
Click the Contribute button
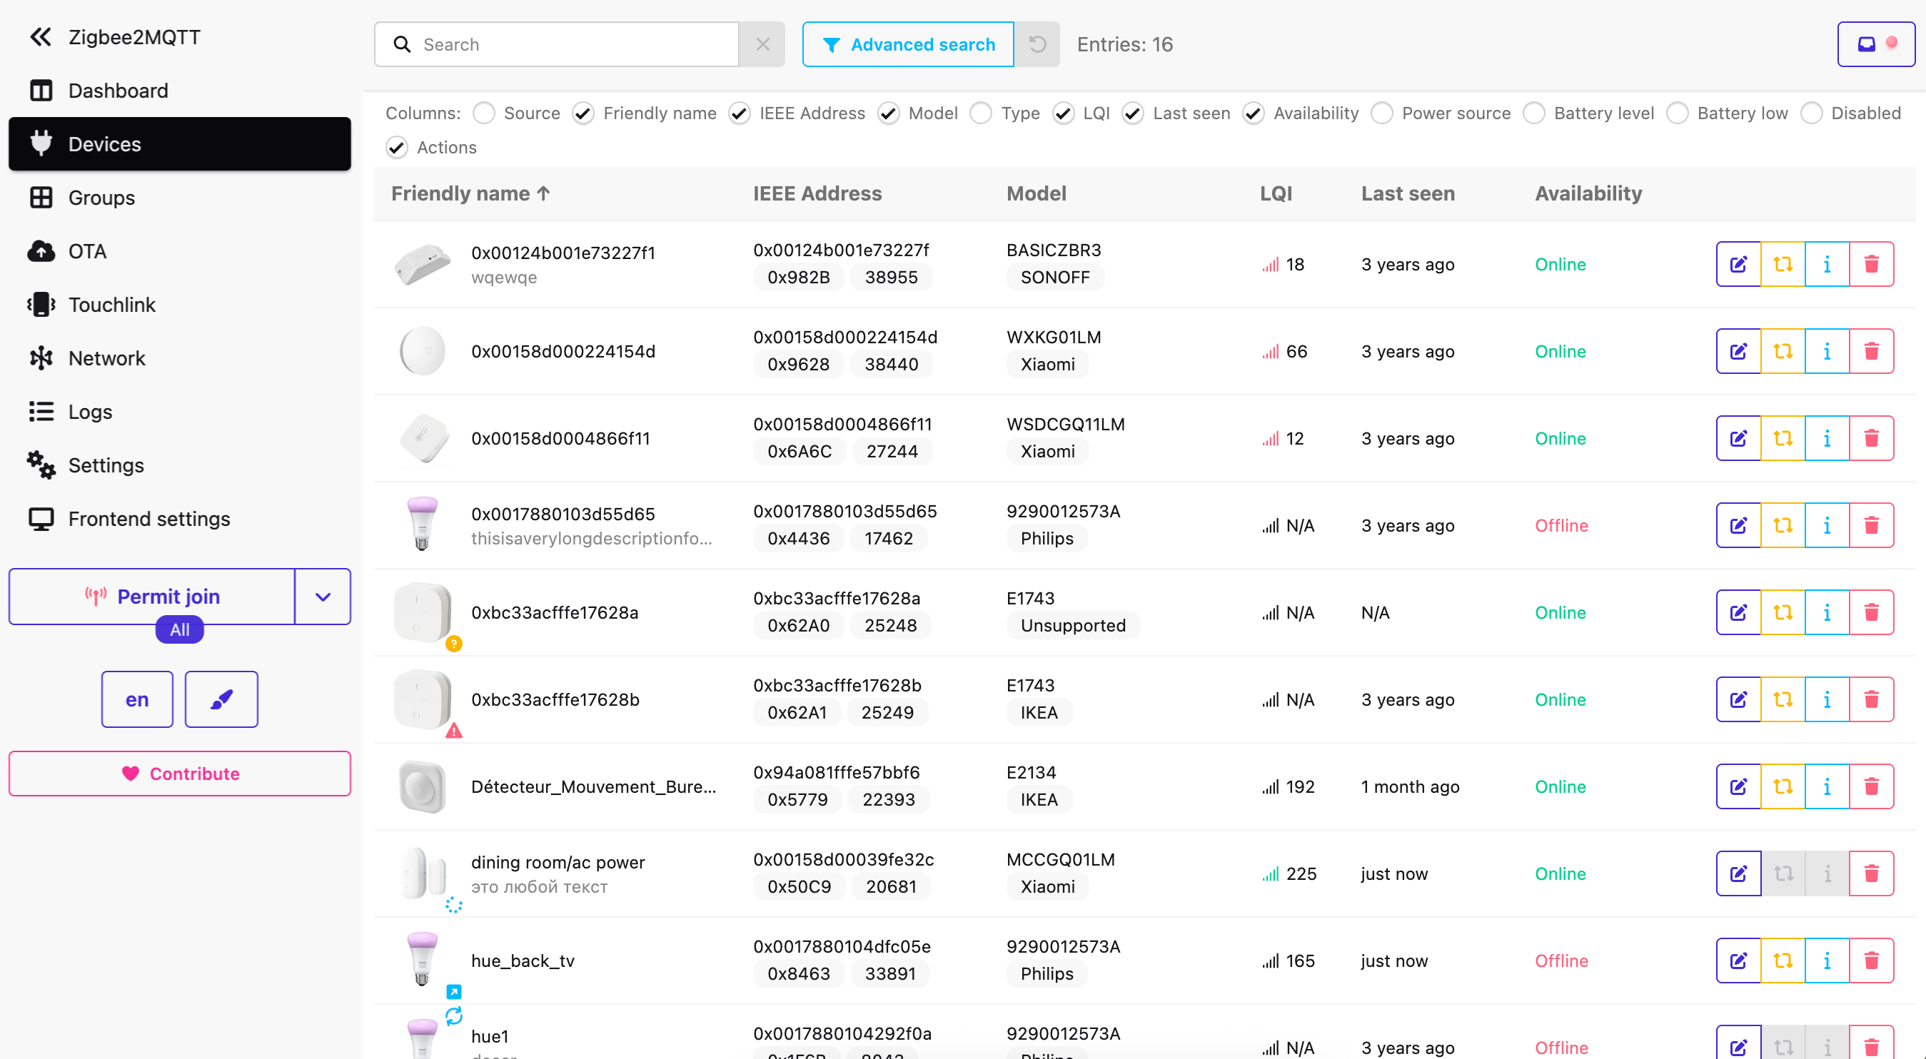point(178,774)
